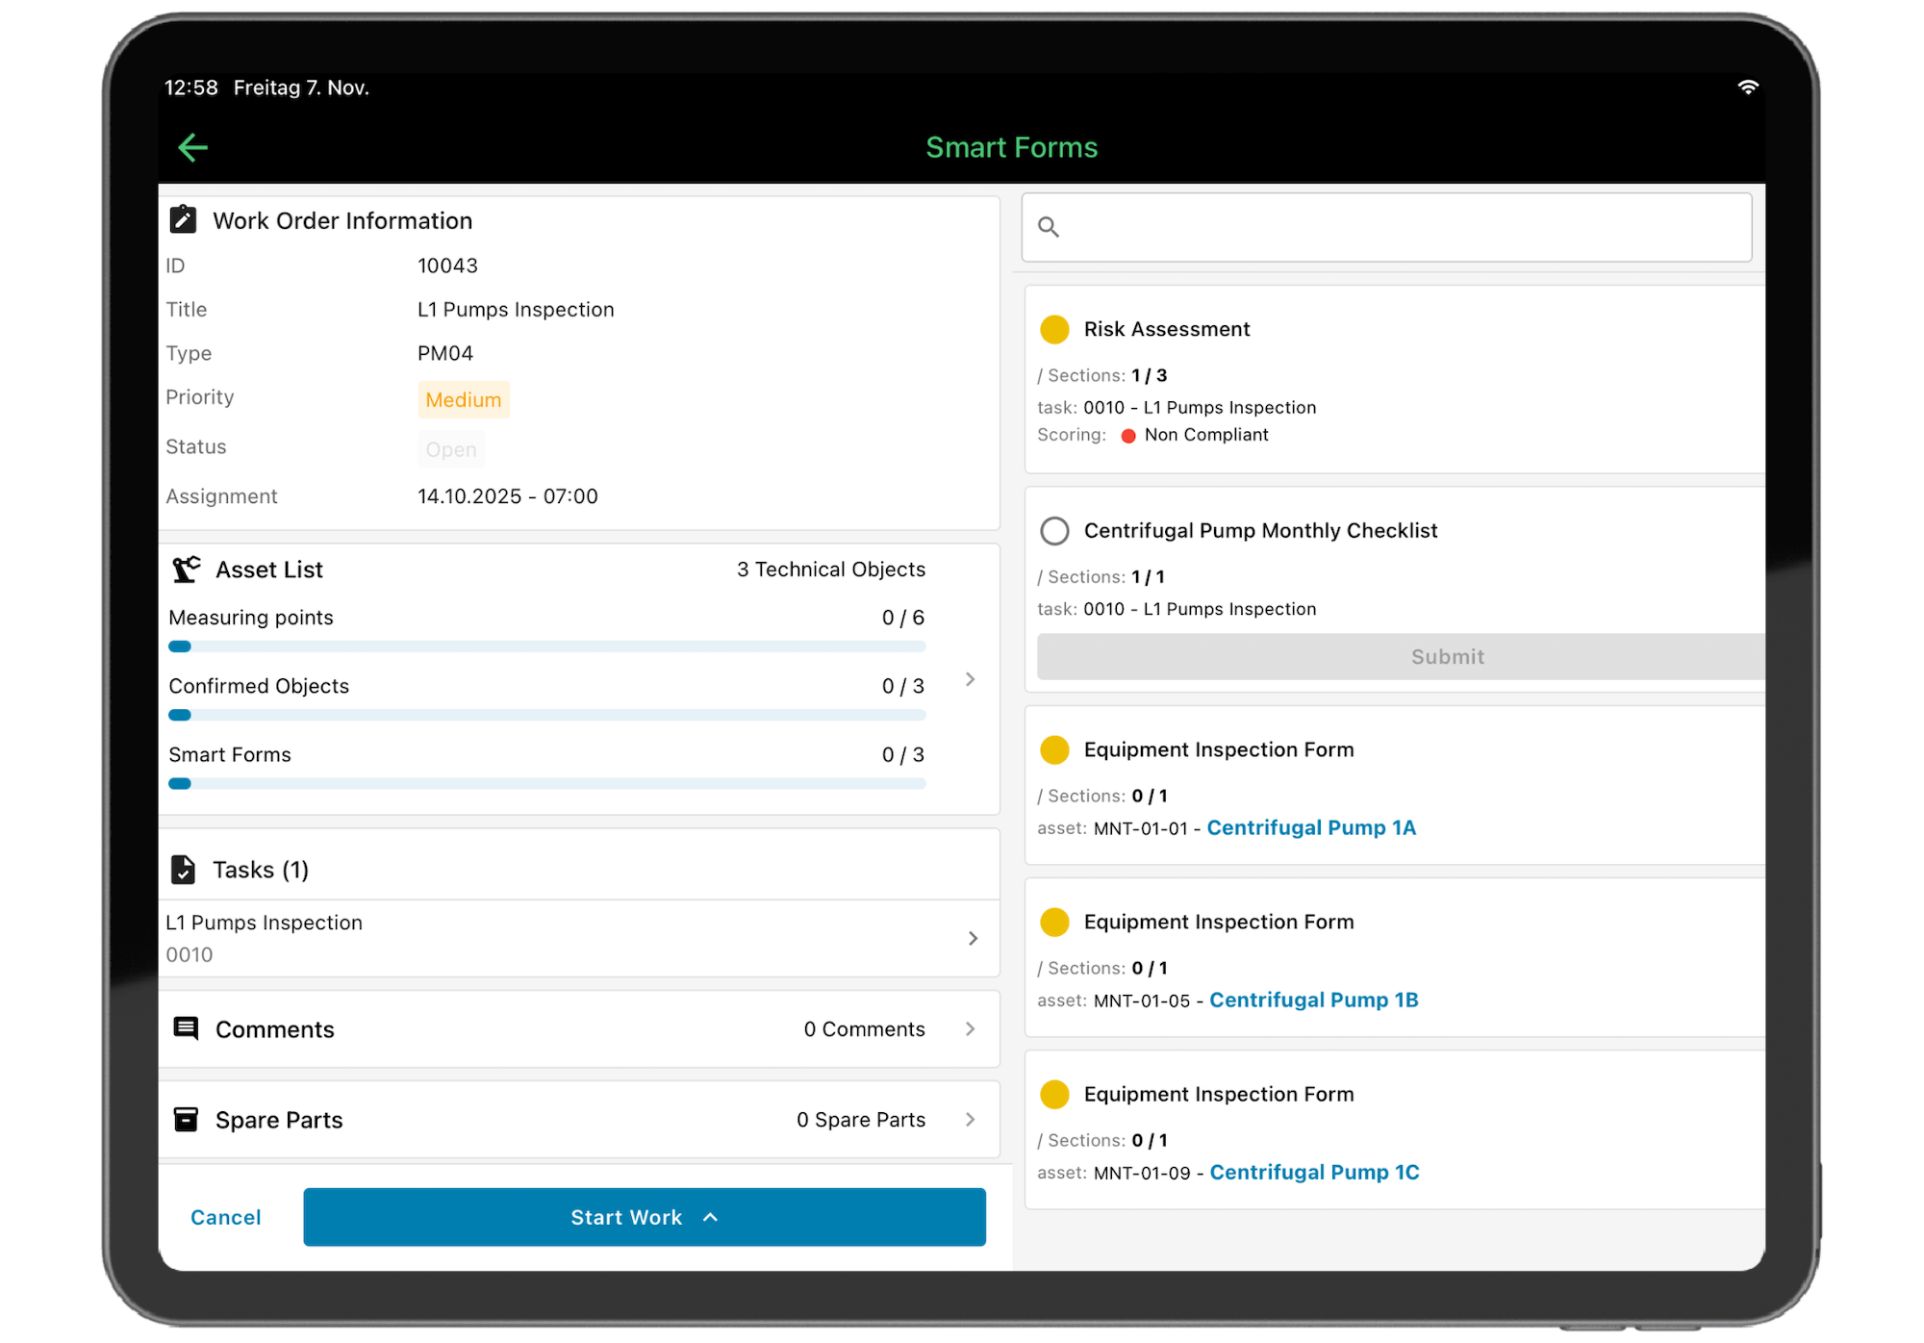Click the Comments speech bubble icon
The image size is (1924, 1343).
point(185,1028)
